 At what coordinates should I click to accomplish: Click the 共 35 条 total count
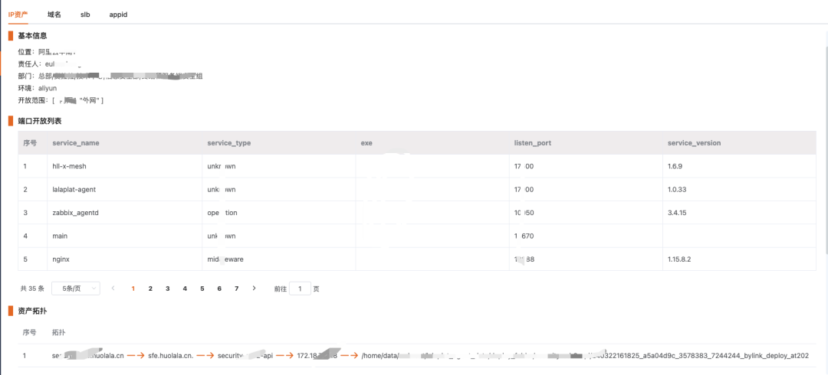pos(32,289)
